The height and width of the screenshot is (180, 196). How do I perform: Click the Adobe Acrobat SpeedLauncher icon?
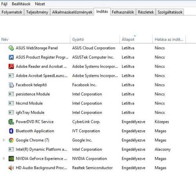pyautogui.click(x=11, y=76)
